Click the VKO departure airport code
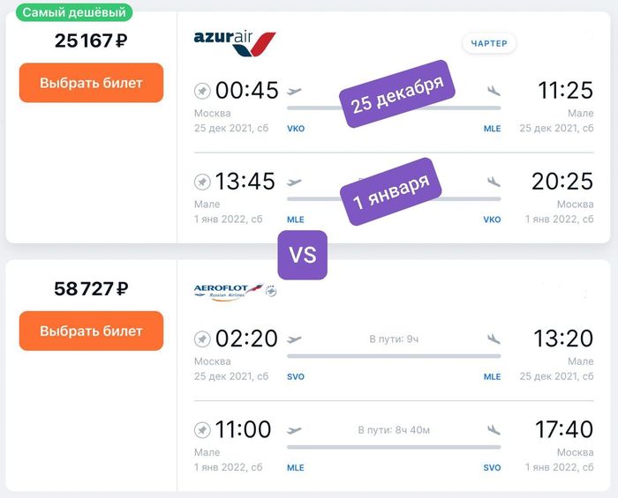The width and height of the screenshot is (618, 498). point(296,129)
